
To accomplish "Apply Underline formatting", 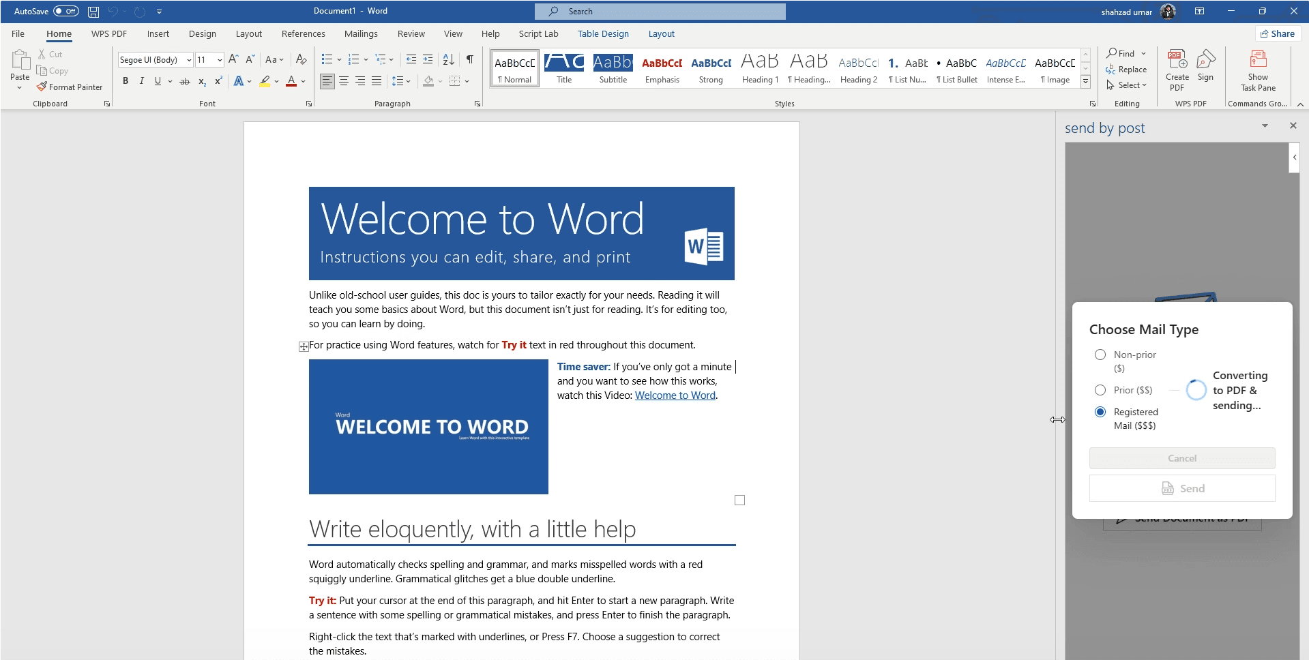I will tap(158, 81).
